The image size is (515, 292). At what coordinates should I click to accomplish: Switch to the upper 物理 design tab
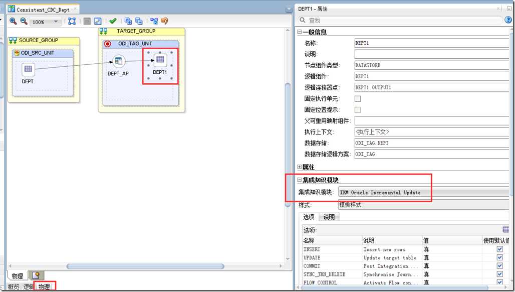(x=18, y=276)
